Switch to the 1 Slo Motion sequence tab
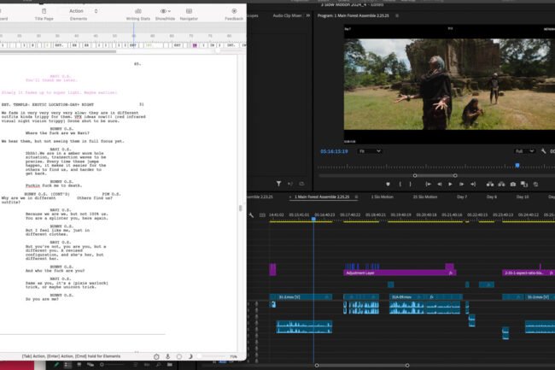Image resolution: width=555 pixels, height=370 pixels. coord(381,197)
